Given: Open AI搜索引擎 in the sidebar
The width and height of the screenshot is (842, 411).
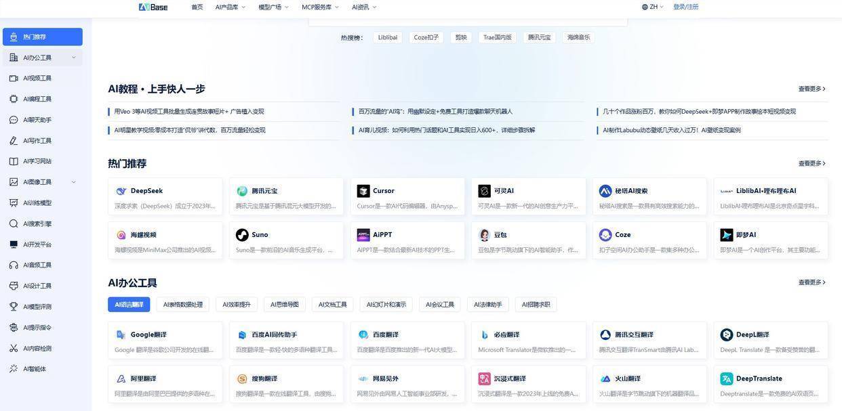Looking at the screenshot, I should point(43,223).
